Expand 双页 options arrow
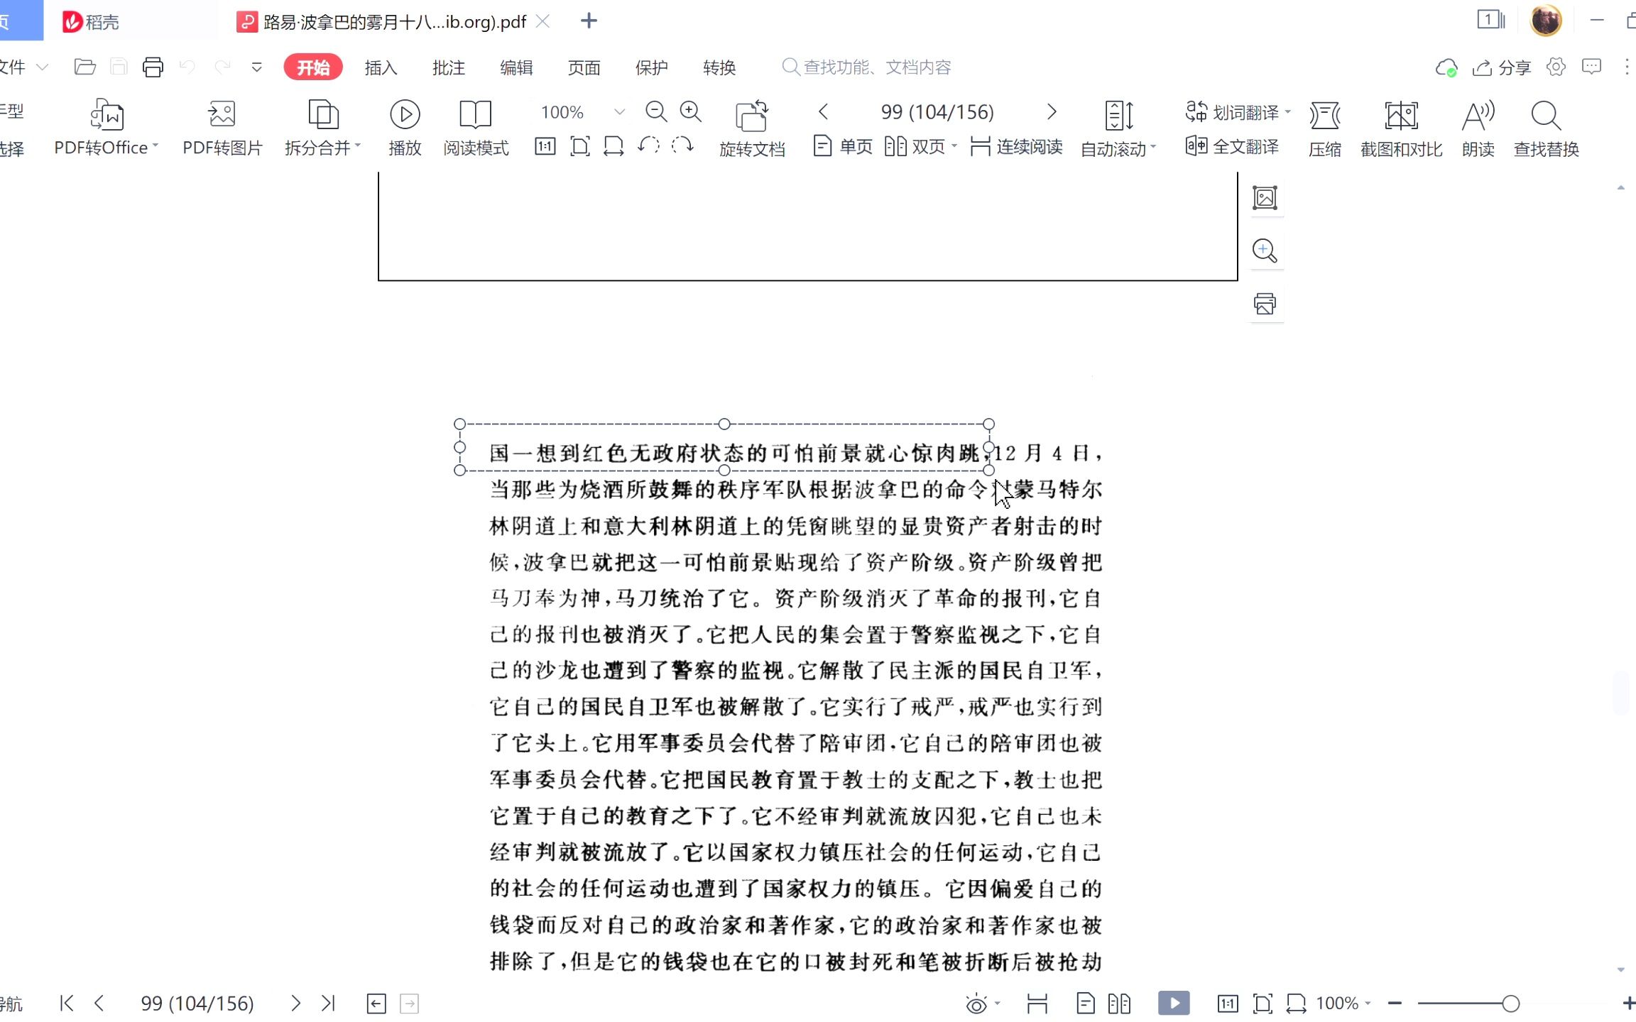 click(x=954, y=146)
